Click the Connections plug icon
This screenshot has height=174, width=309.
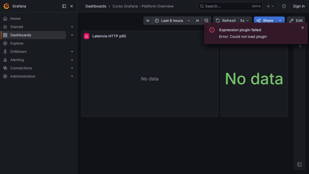pyautogui.click(x=5, y=68)
